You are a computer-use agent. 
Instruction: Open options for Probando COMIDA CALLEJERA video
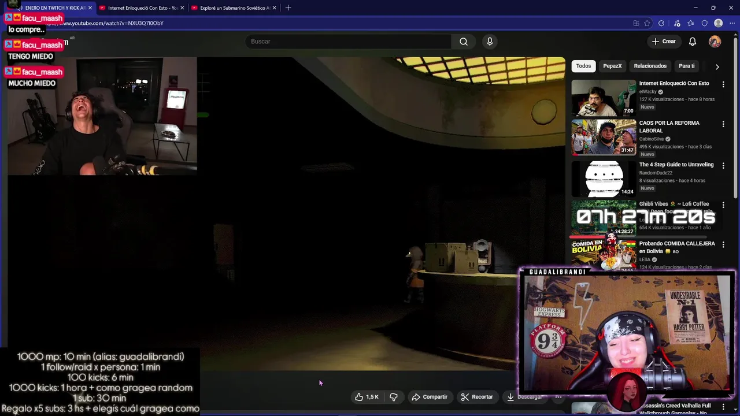pyautogui.click(x=723, y=245)
